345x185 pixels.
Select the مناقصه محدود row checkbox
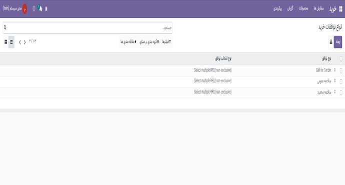341,93
